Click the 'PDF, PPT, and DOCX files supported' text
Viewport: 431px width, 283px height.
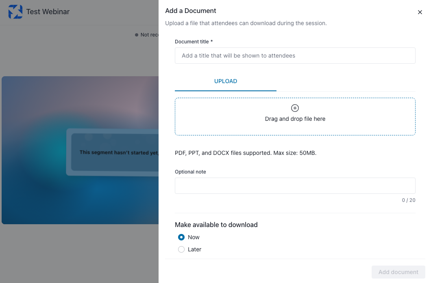[246, 153]
